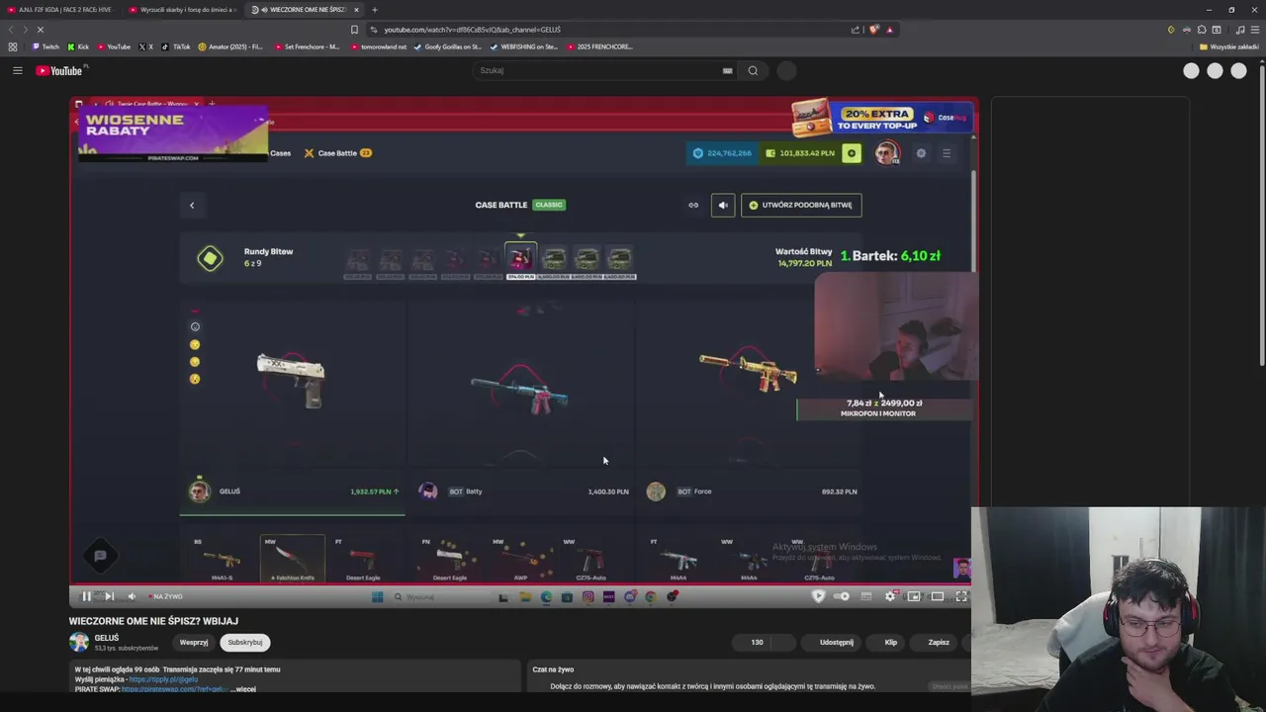Viewport: 1266px width, 712px height.
Task: Skip to the next video
Action: coord(109,596)
